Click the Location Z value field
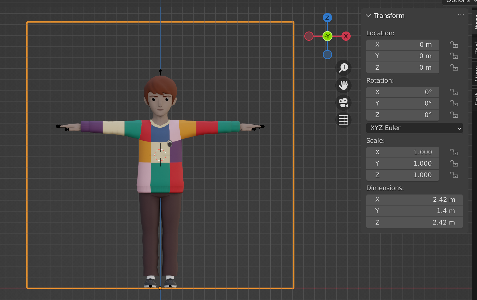 point(403,68)
